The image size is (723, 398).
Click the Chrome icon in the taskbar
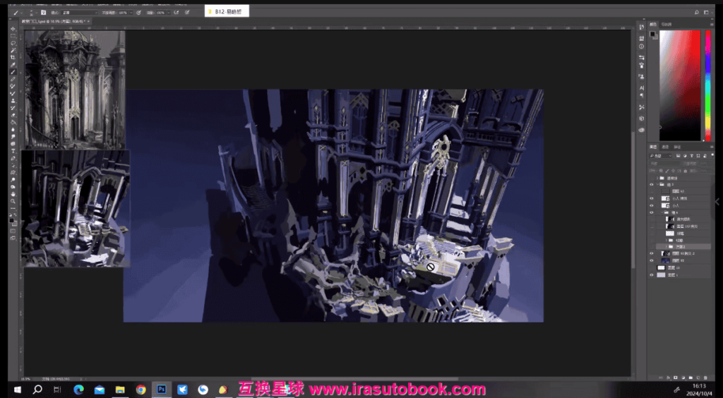[x=141, y=389]
